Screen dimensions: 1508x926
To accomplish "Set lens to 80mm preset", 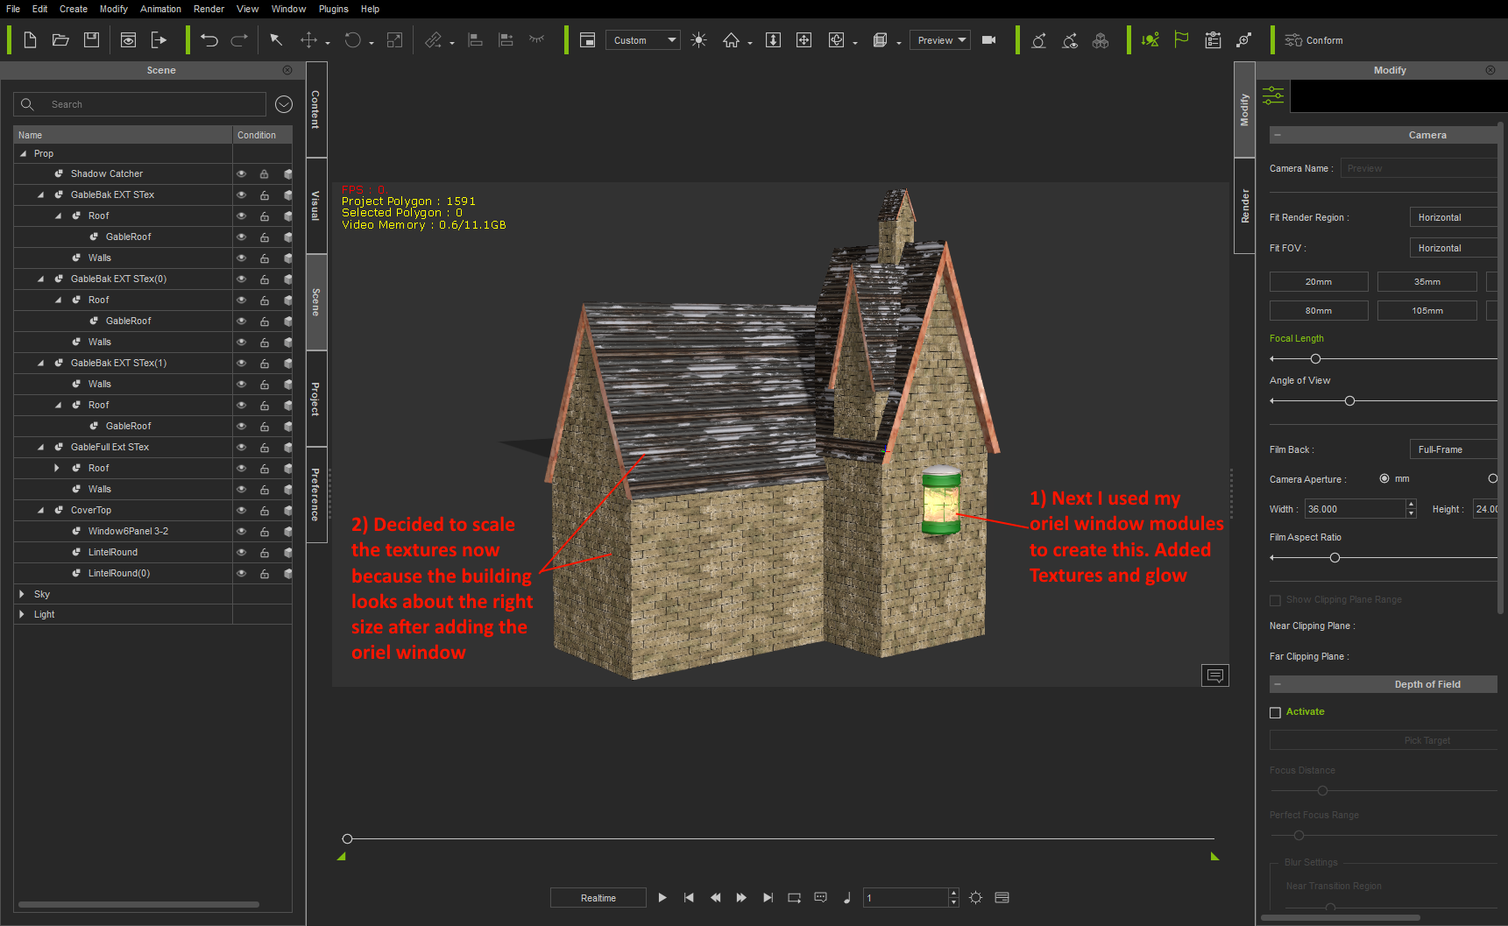I will coord(1319,311).
